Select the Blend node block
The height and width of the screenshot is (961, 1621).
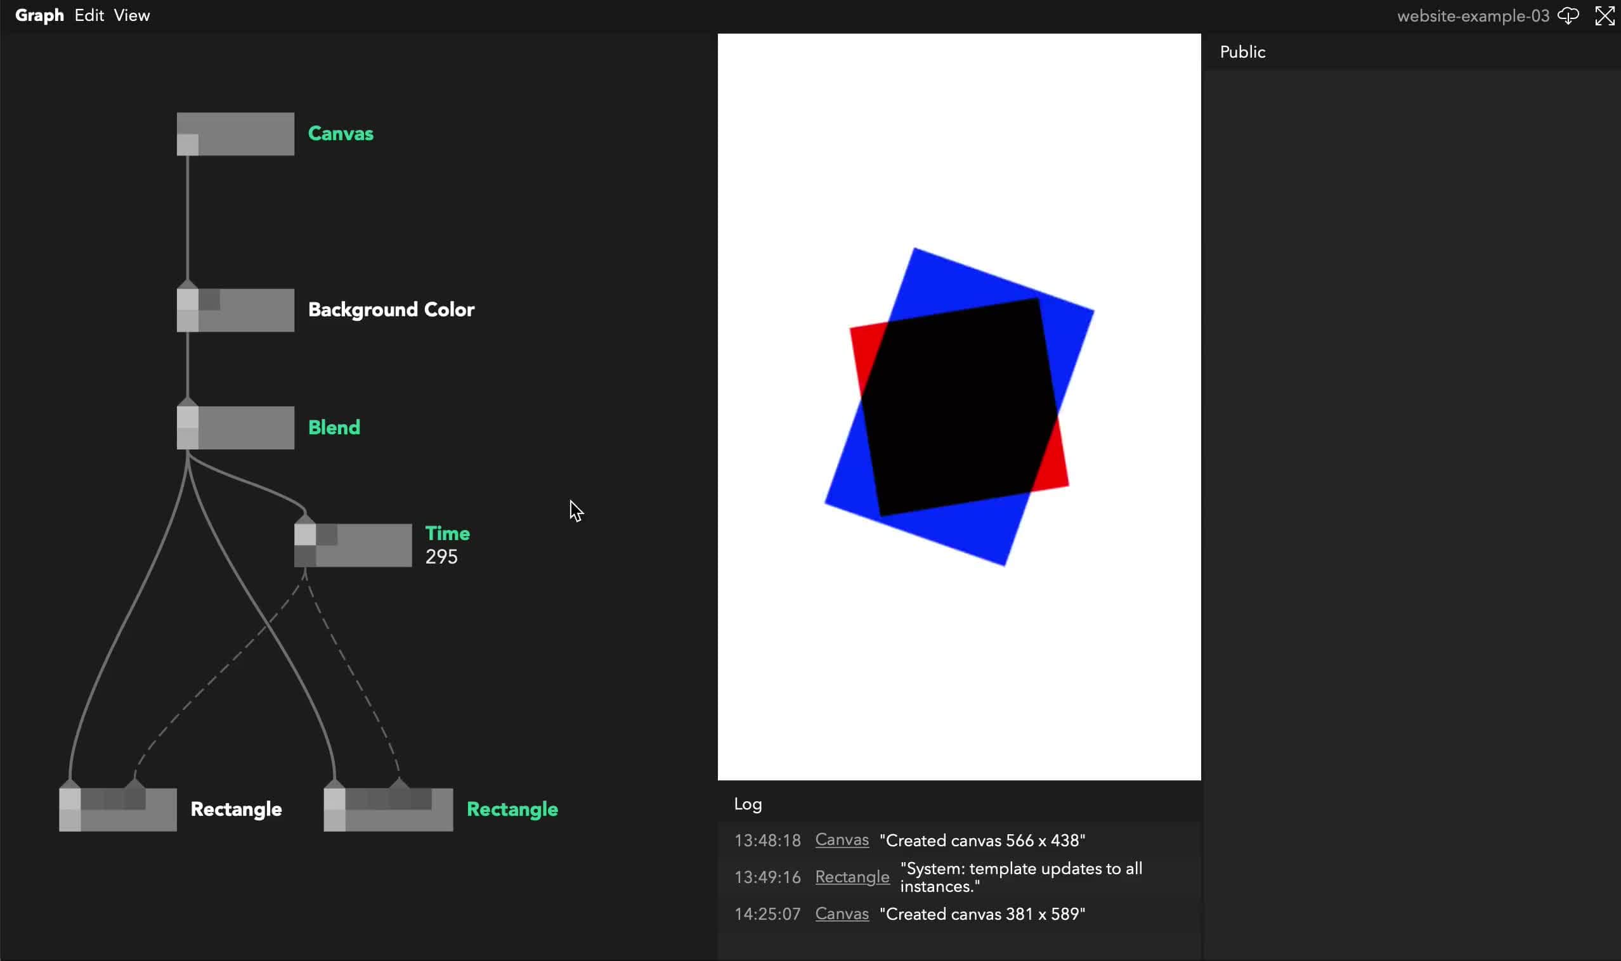[x=246, y=427]
